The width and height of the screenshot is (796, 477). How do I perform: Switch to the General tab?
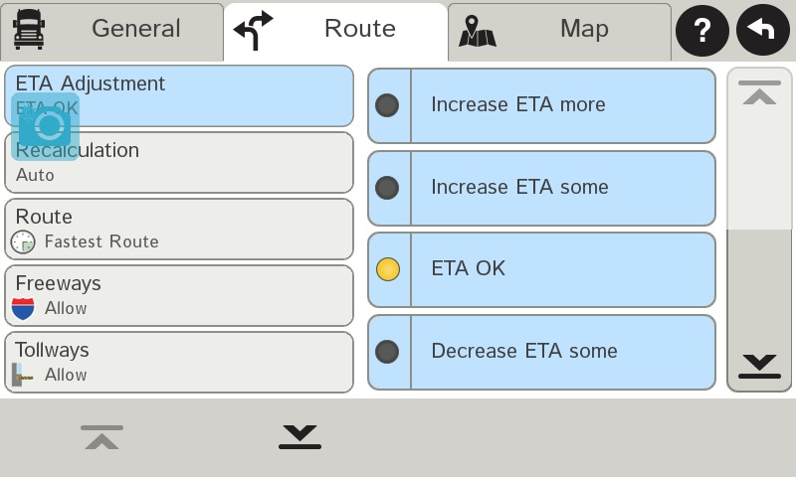point(111,30)
